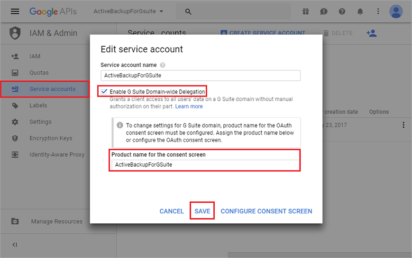412x258 pixels.
Task: Select IAM in the sidebar
Action: point(45,57)
